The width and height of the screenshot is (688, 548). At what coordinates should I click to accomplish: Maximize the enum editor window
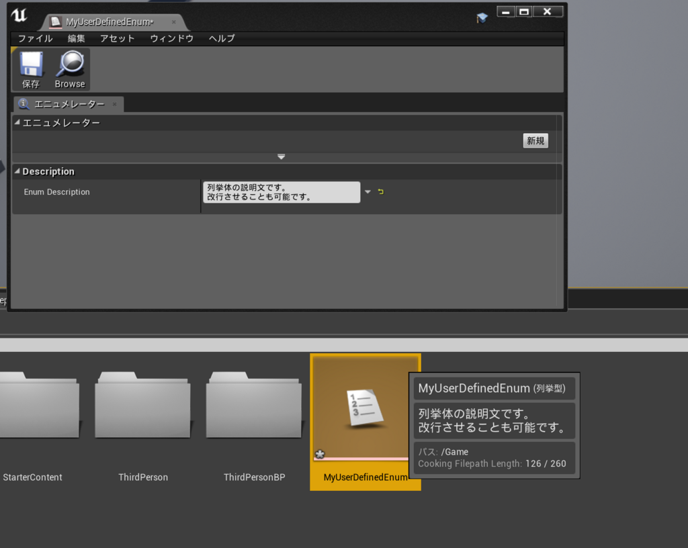524,12
